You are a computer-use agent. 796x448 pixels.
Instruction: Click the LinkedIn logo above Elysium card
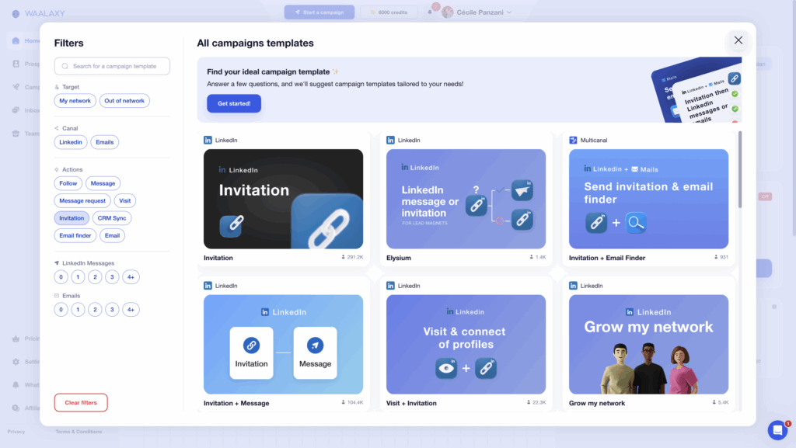391,141
